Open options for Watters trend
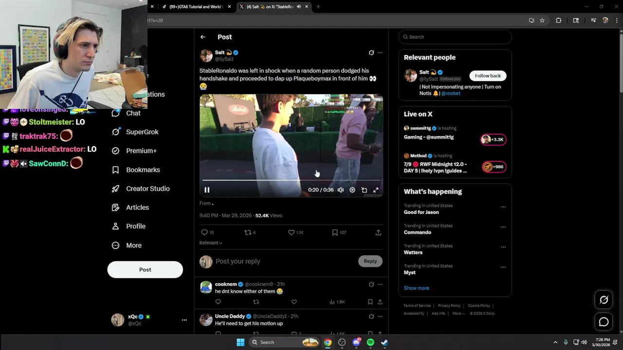Viewport: 623px width, 350px height. click(x=503, y=247)
